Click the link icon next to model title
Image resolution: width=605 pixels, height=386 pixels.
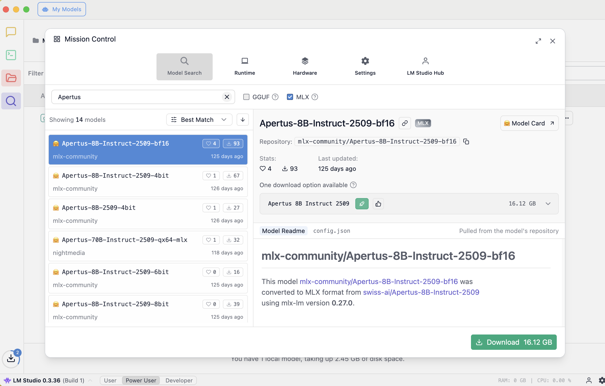tap(405, 123)
